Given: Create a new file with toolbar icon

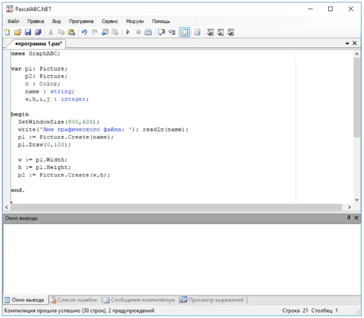Looking at the screenshot, I should point(7,32).
